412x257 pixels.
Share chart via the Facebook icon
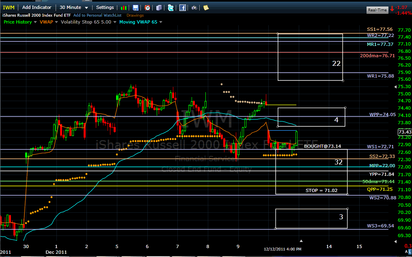tap(183, 8)
